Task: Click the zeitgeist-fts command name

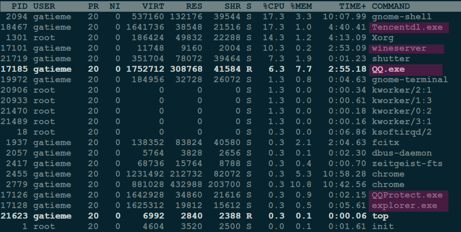Action: (x=407, y=164)
